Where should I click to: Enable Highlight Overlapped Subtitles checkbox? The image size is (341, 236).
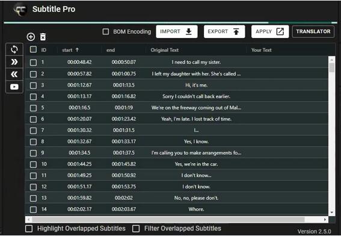tap(29, 229)
